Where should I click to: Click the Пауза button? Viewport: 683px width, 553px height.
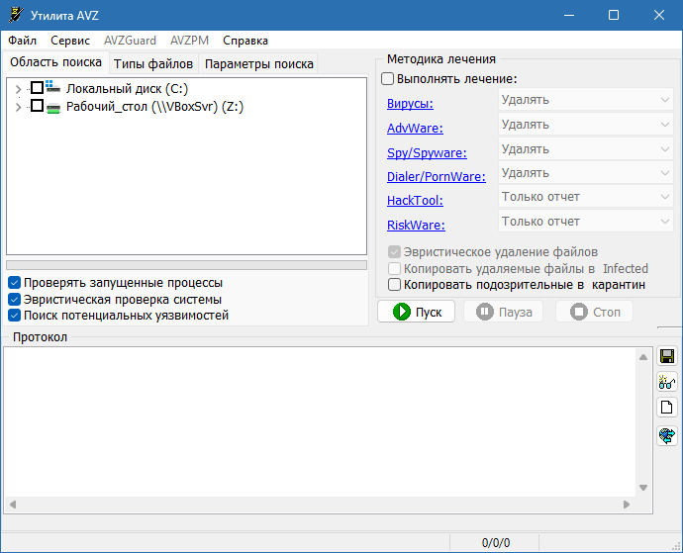pos(503,312)
